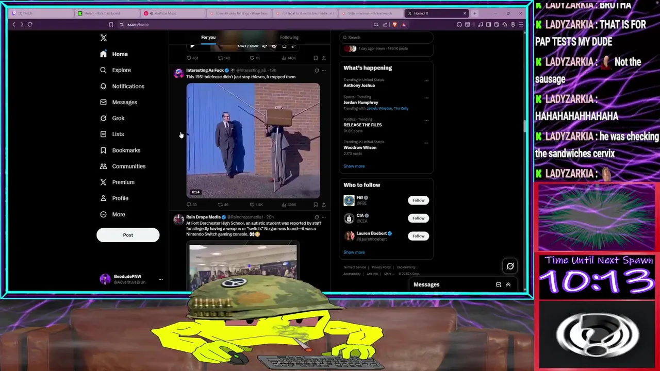
Task: Bookmark the top post
Action: 316,58
